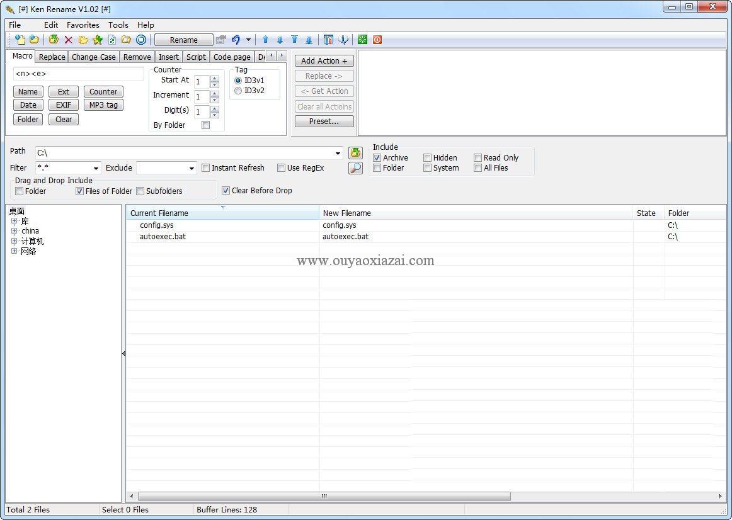Move item to top with the barred up arrow
The height and width of the screenshot is (520, 732).
tap(295, 40)
